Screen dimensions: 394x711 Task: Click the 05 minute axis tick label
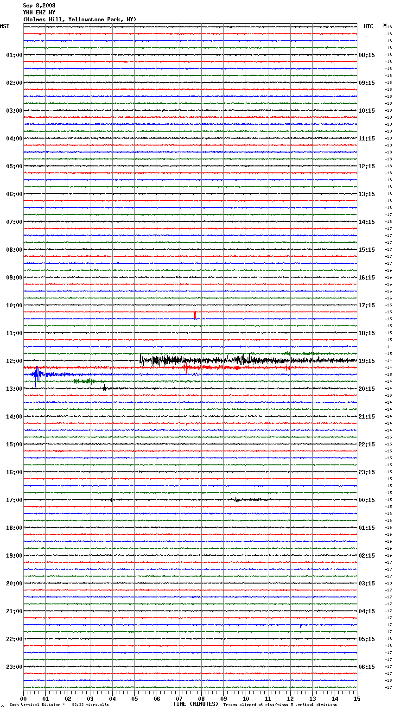tap(135, 698)
